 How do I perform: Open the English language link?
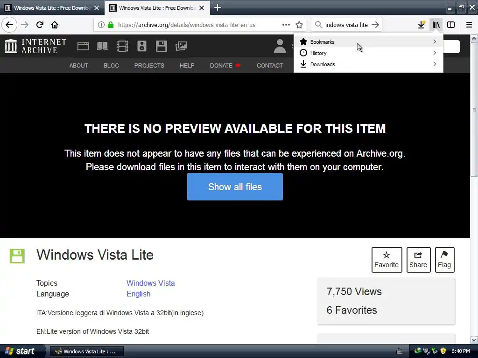pos(138,294)
